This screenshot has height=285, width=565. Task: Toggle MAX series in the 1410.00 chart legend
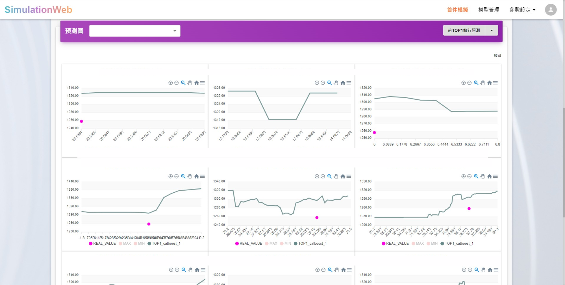click(125, 243)
